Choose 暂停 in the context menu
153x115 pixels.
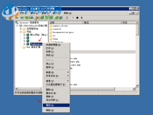click(x=56, y=67)
